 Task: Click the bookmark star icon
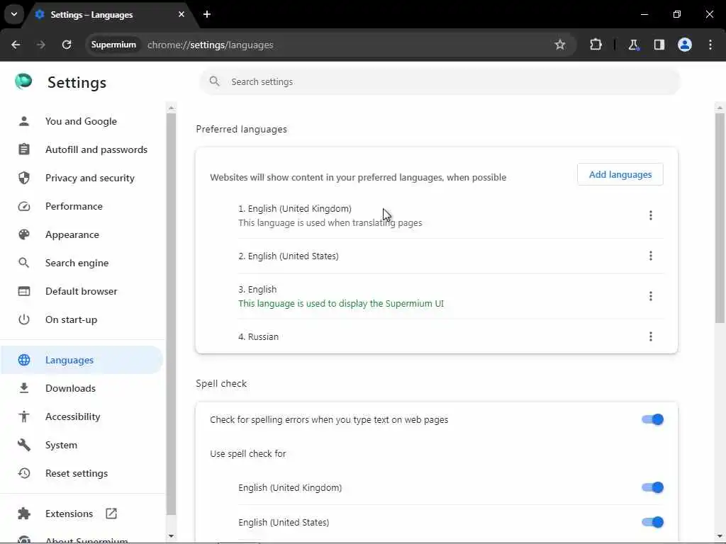click(x=560, y=45)
